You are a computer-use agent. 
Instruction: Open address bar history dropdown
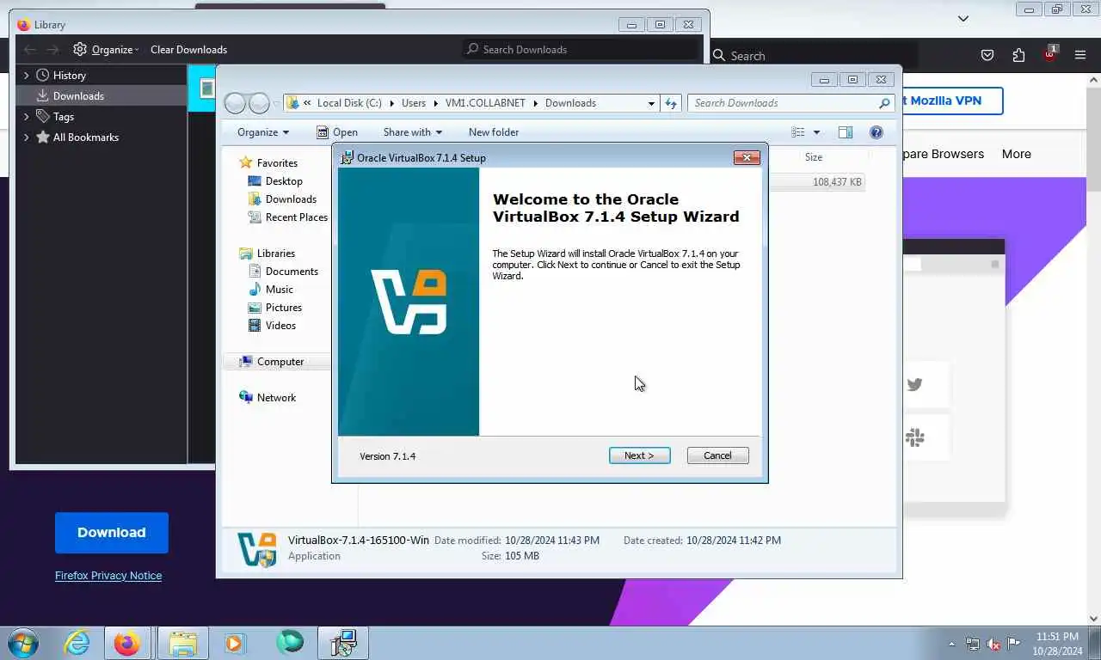pyautogui.click(x=651, y=103)
